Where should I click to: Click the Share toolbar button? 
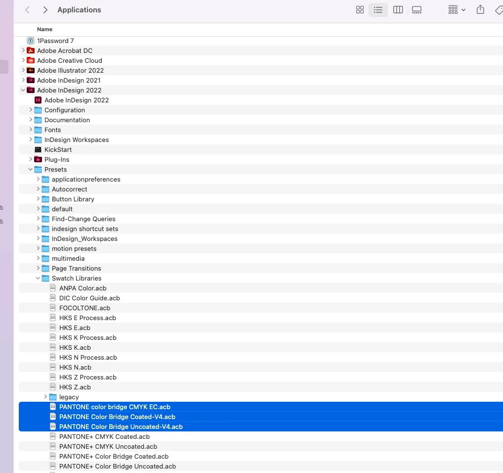click(x=480, y=9)
